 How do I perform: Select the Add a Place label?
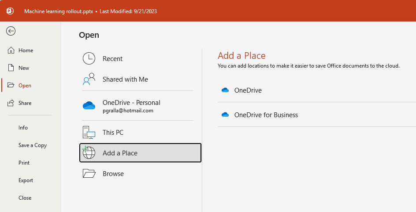tap(120, 153)
